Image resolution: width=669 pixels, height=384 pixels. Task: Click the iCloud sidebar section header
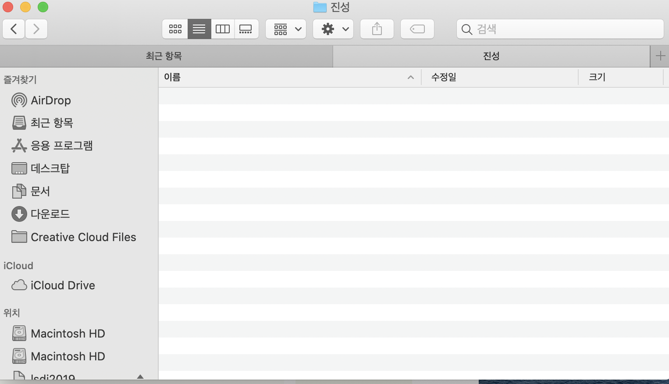(18, 266)
